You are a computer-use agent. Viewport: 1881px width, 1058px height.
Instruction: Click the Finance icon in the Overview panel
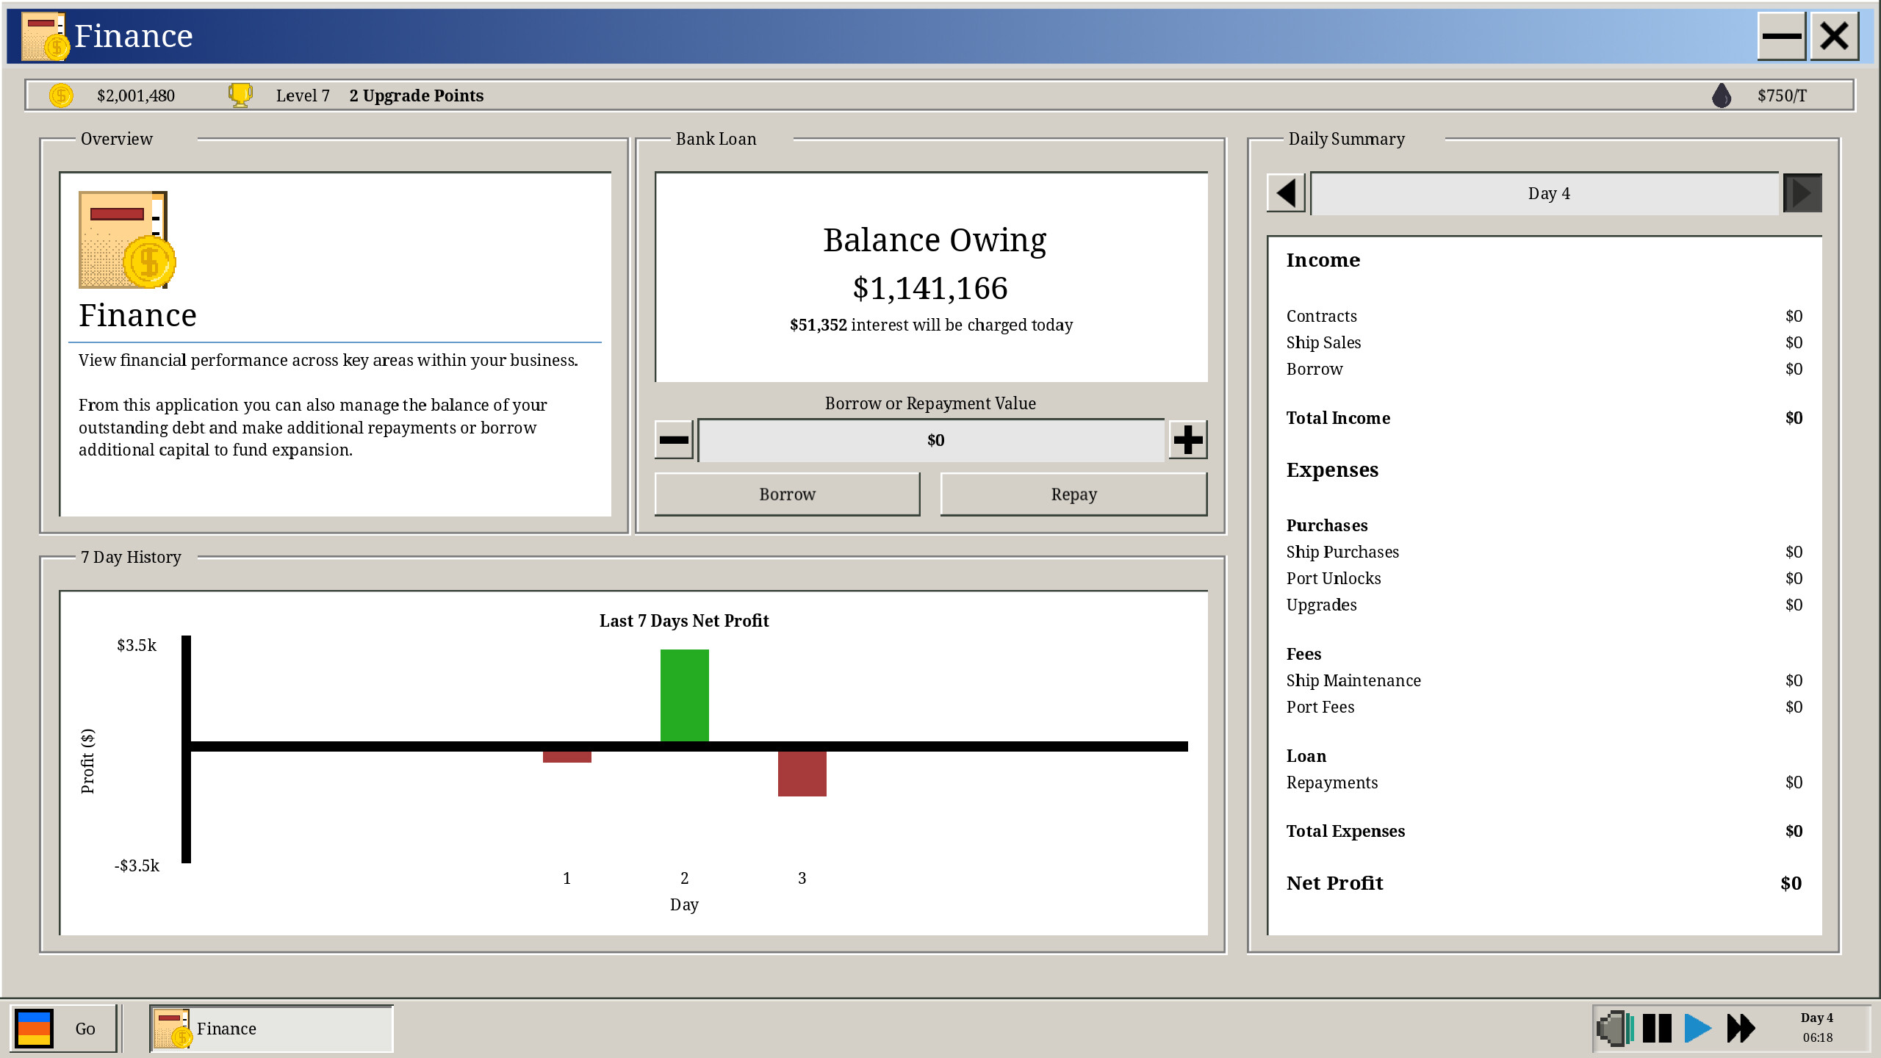coord(124,239)
